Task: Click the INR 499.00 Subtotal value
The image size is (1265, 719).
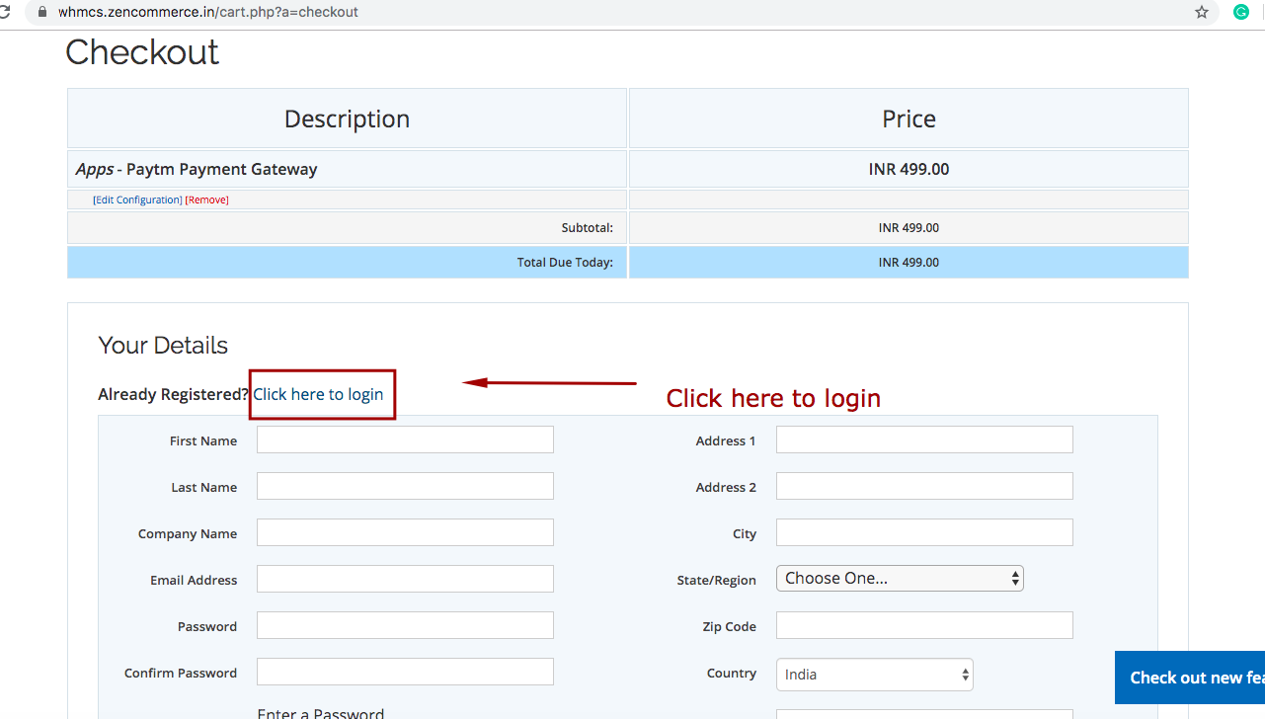Action: click(x=909, y=228)
